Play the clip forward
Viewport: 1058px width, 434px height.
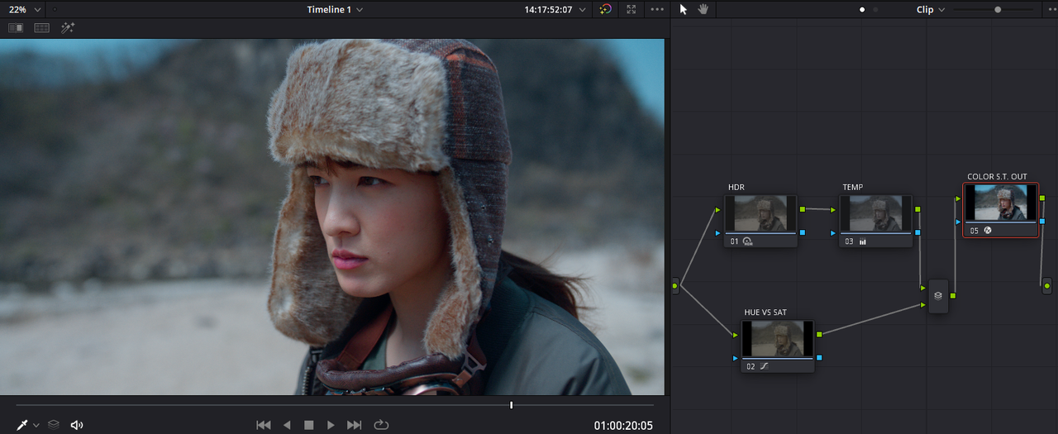(331, 425)
